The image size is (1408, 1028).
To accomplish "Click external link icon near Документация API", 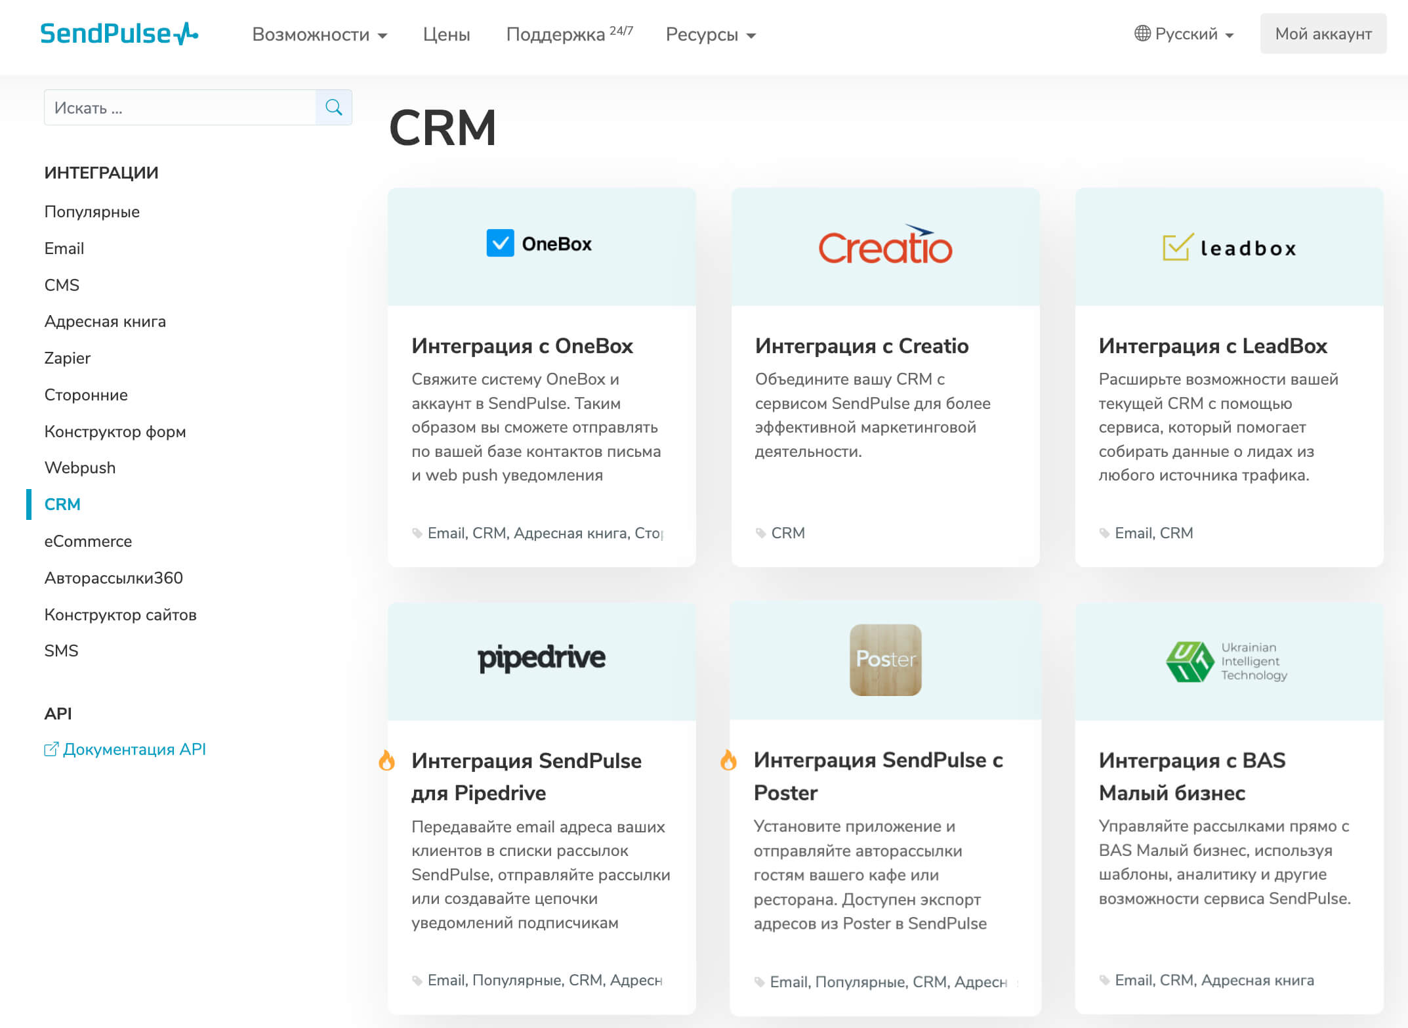I will (51, 749).
